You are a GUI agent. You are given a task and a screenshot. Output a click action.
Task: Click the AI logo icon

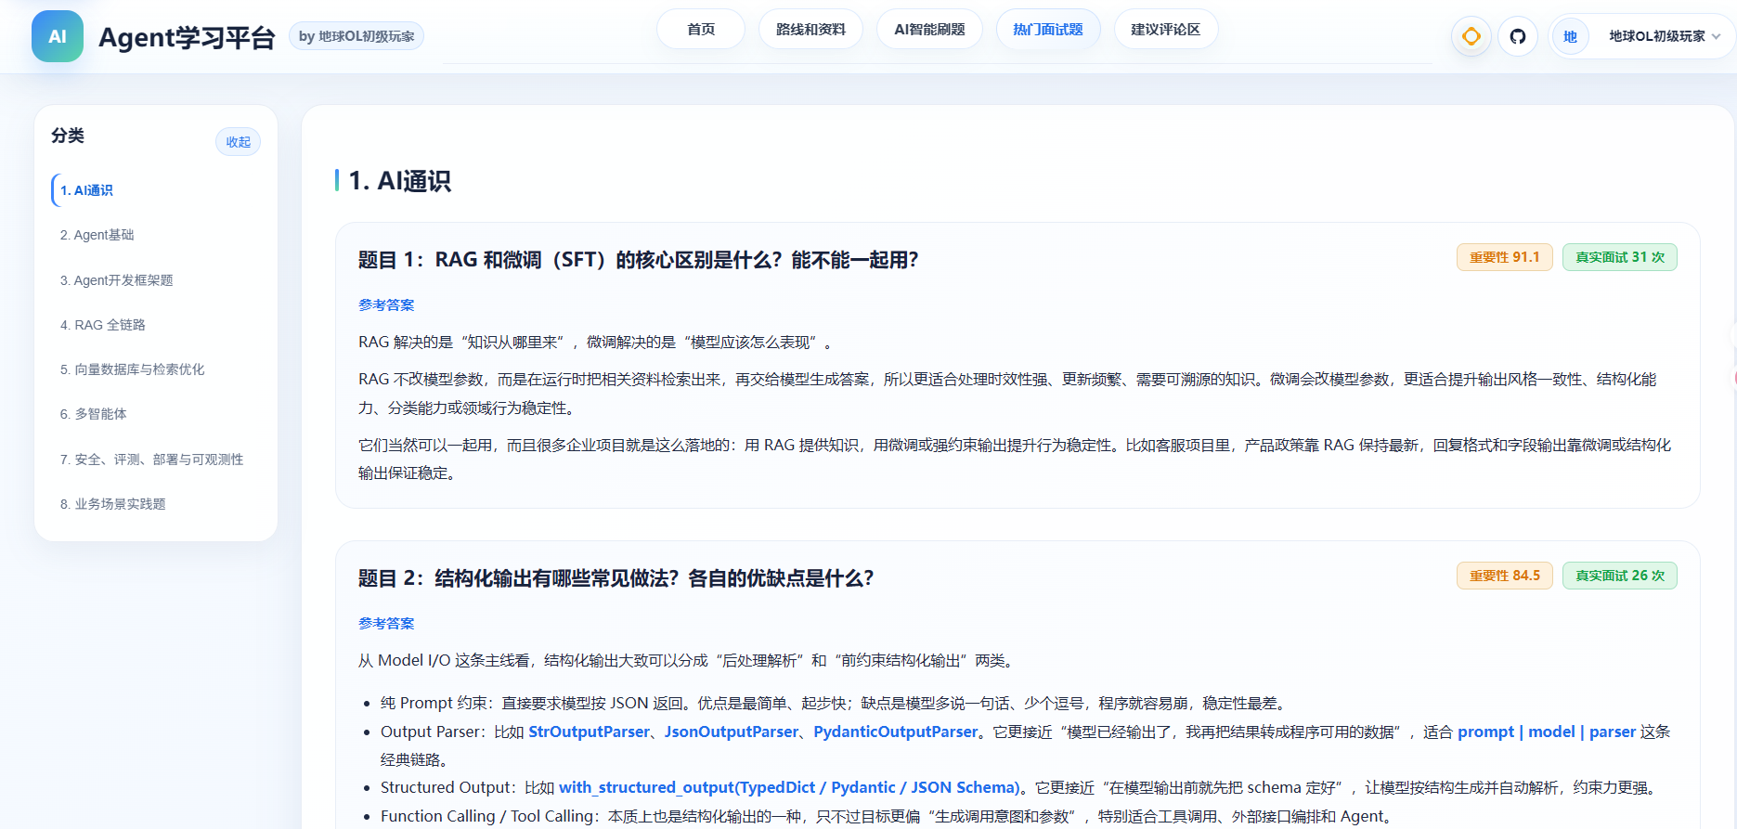click(58, 36)
